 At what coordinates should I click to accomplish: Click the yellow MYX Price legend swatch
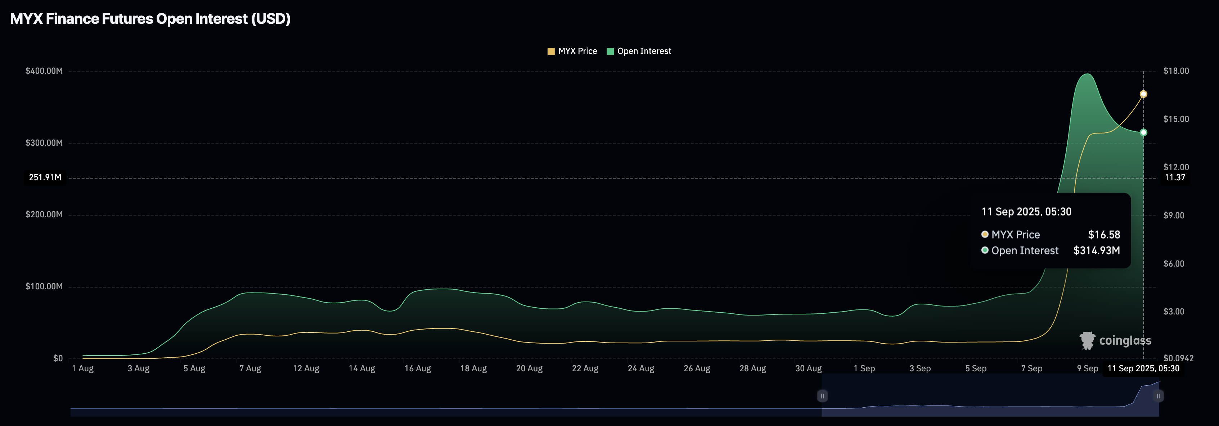(551, 51)
